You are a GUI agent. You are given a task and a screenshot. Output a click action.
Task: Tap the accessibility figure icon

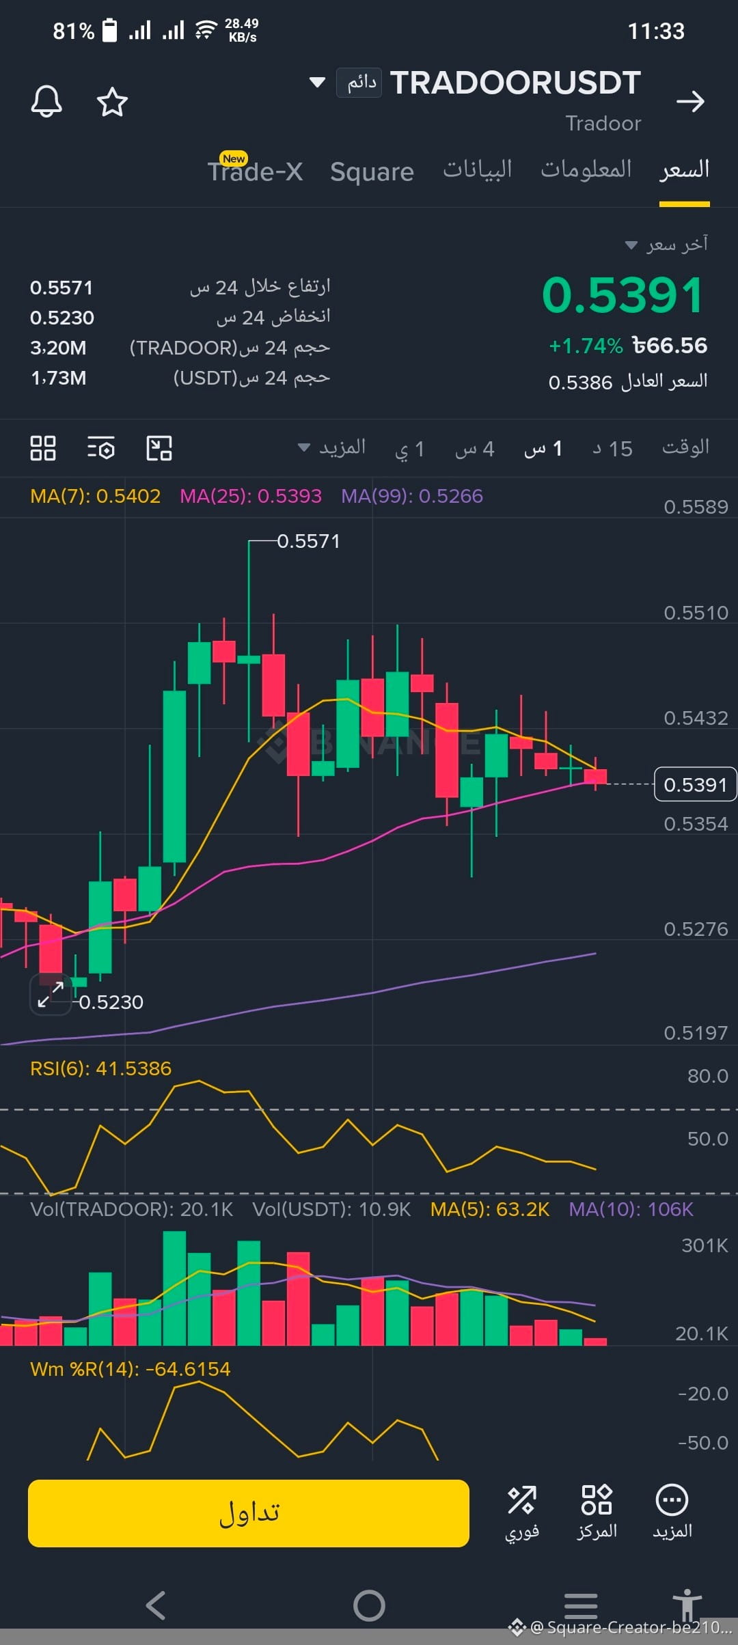pyautogui.click(x=687, y=1605)
